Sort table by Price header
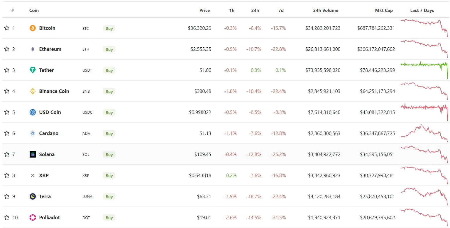The width and height of the screenshot is (450, 228). tap(204, 10)
